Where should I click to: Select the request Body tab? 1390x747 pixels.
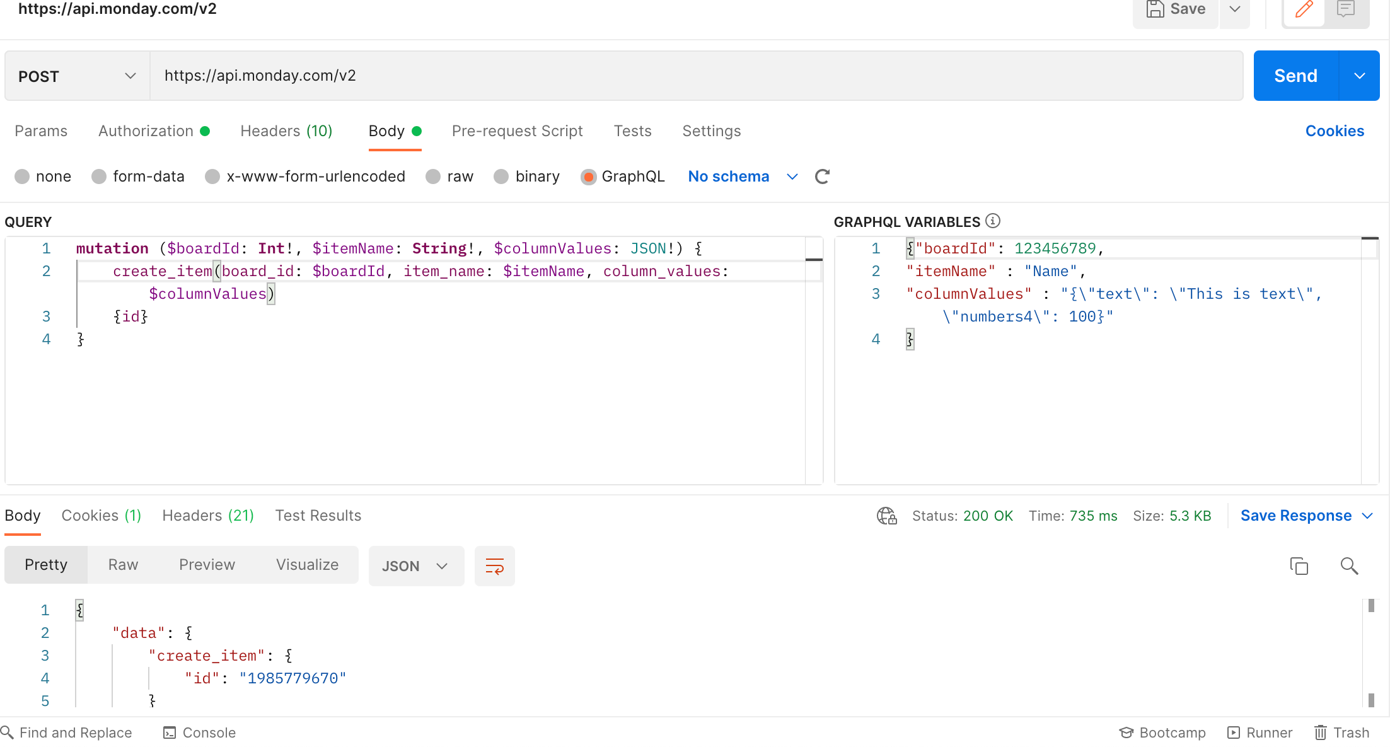click(x=395, y=131)
